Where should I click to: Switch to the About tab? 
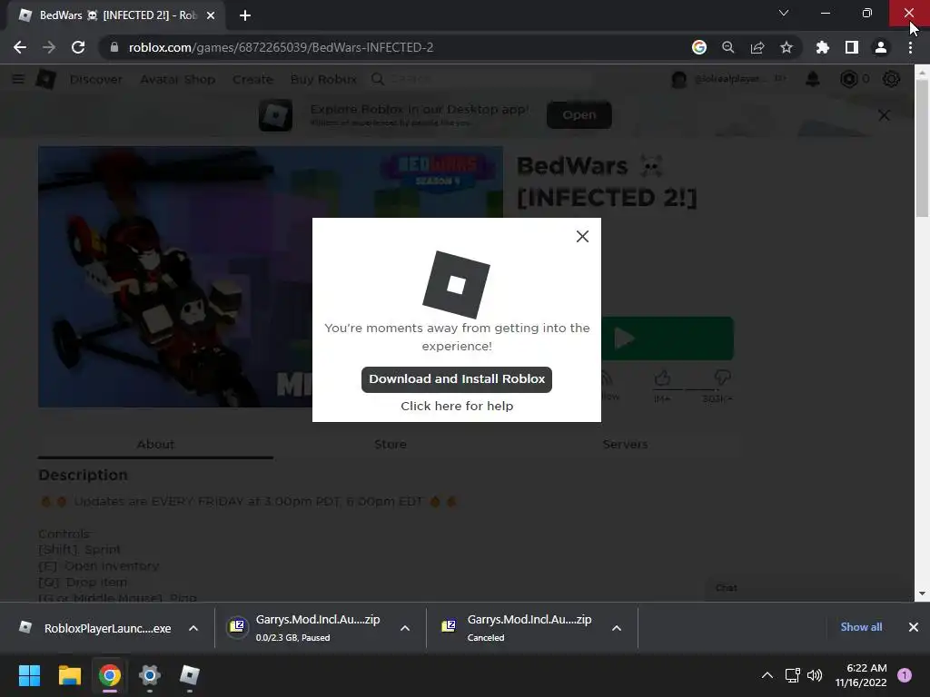coord(155,445)
